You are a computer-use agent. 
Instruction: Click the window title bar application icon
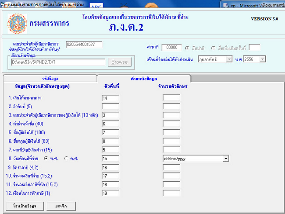click(x=3, y=4)
